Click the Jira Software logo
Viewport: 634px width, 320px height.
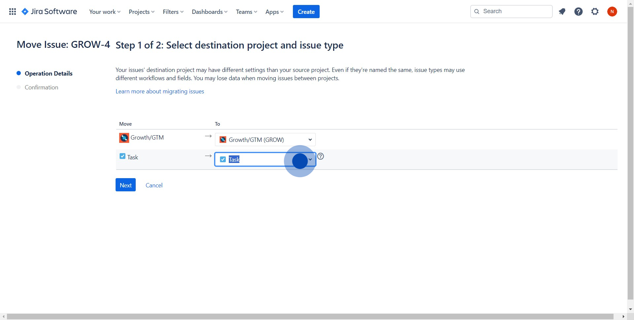click(x=49, y=12)
